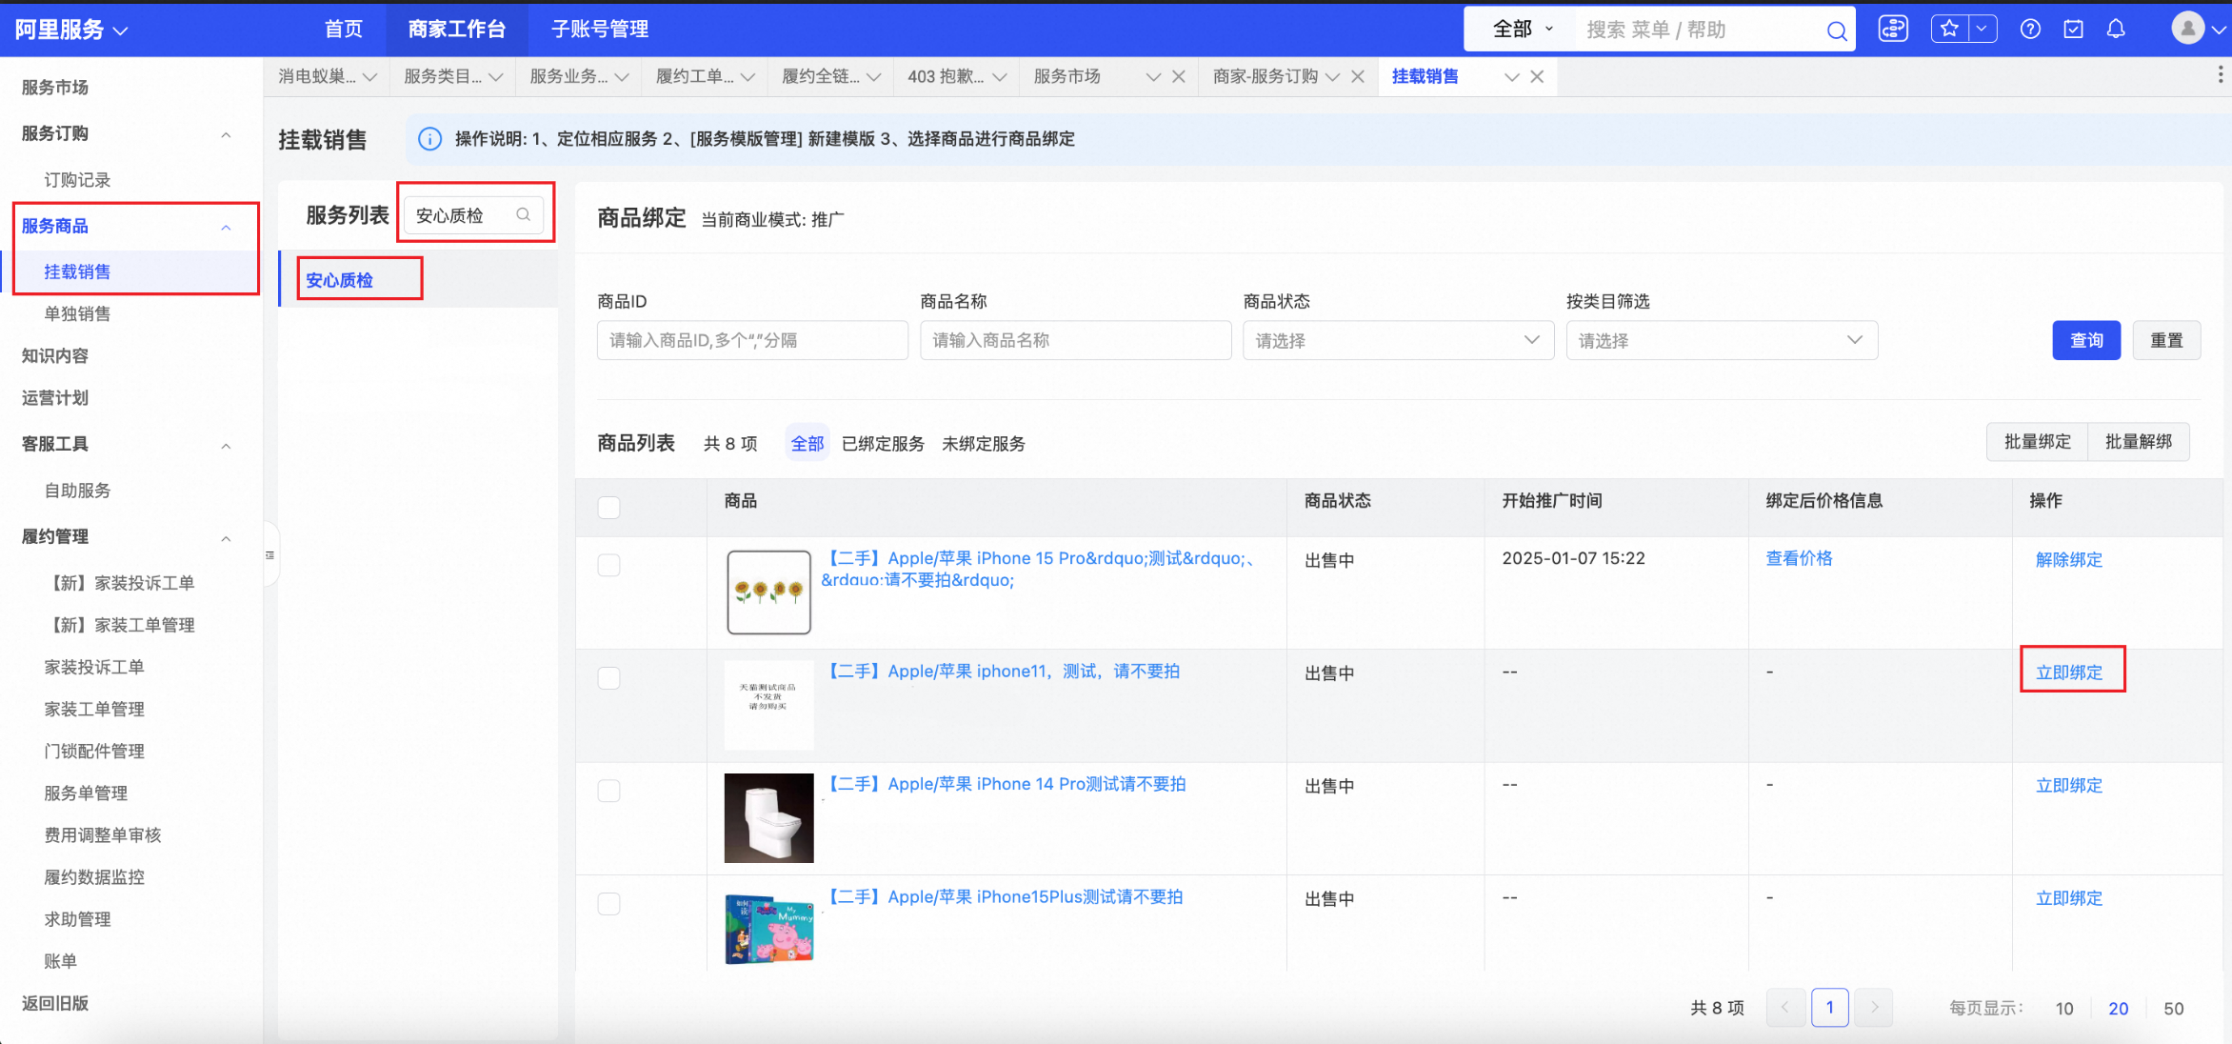Click the search icon in 服务列表 box

pos(523,215)
